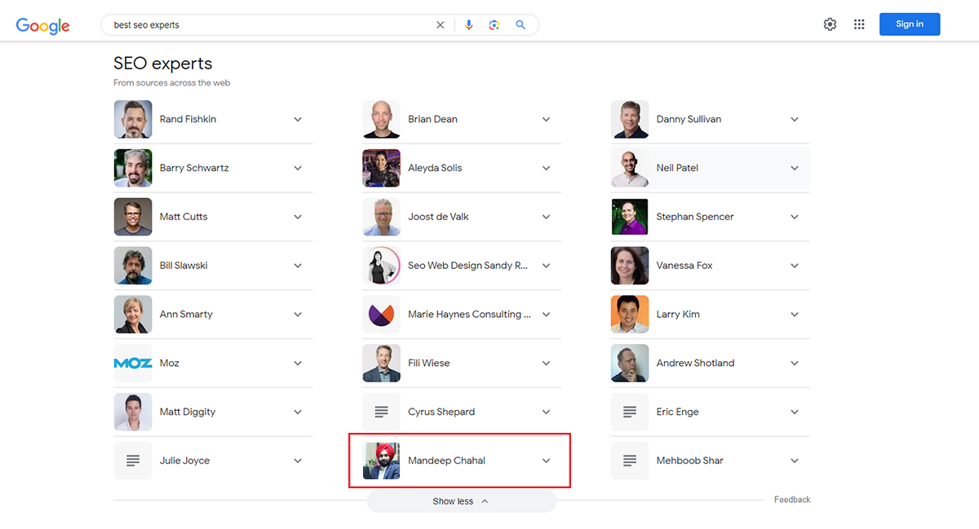The height and width of the screenshot is (529, 979).
Task: Click Eric Enge's placeholder document icon
Action: [630, 412]
